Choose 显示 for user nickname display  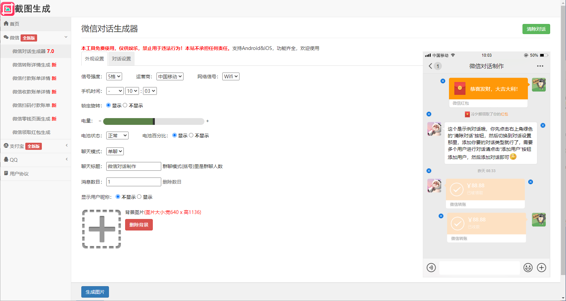(139, 197)
